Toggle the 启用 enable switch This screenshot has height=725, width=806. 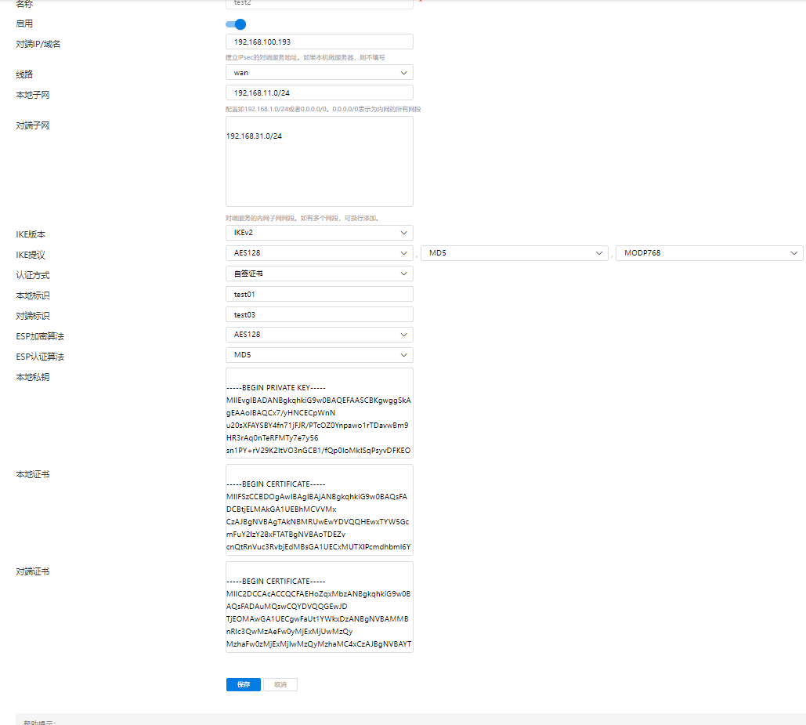(x=236, y=24)
